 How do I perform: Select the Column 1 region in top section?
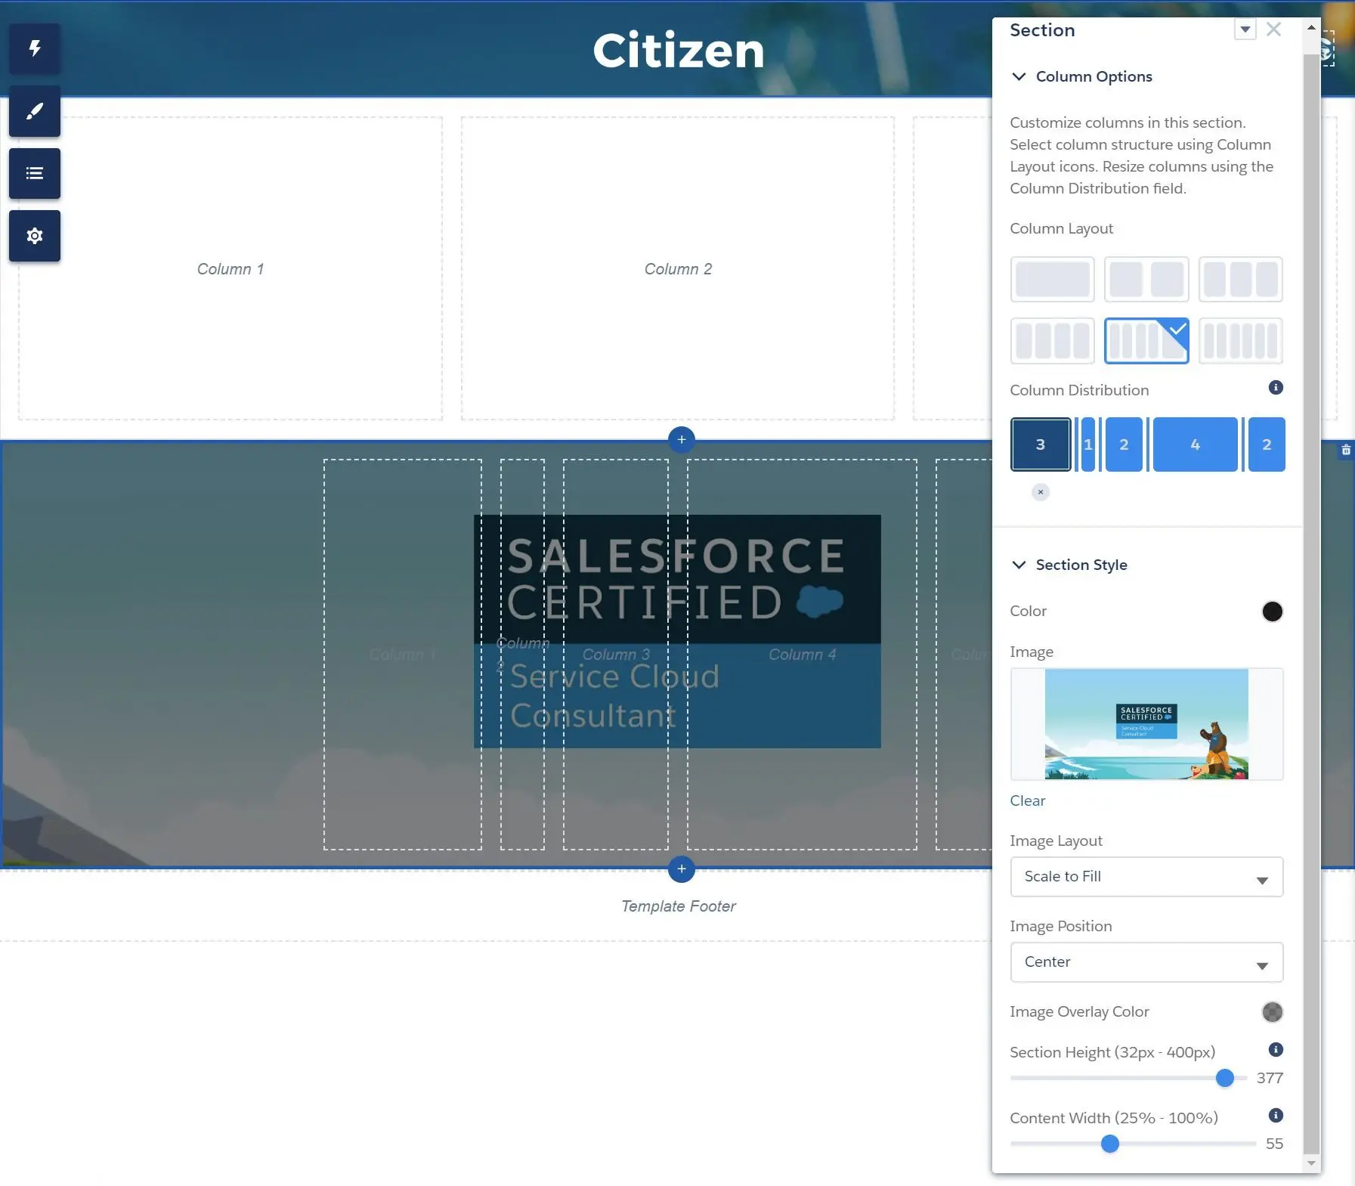pos(230,268)
